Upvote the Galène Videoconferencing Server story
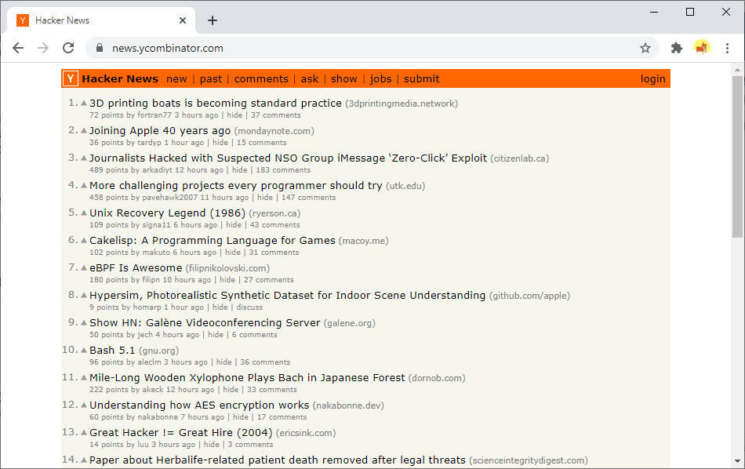The height and width of the screenshot is (469, 745). coord(84,322)
